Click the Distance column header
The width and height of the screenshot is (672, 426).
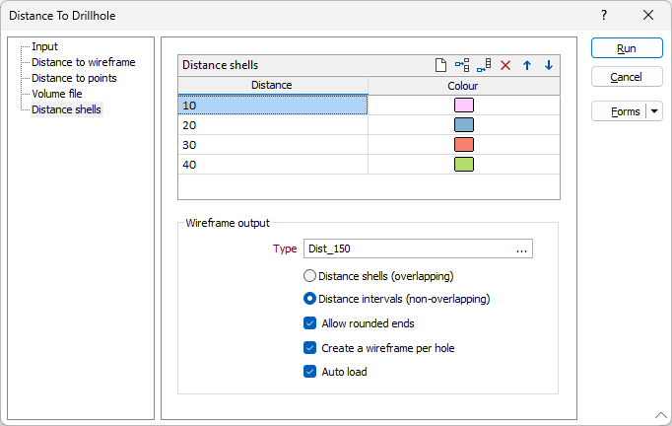273,86
